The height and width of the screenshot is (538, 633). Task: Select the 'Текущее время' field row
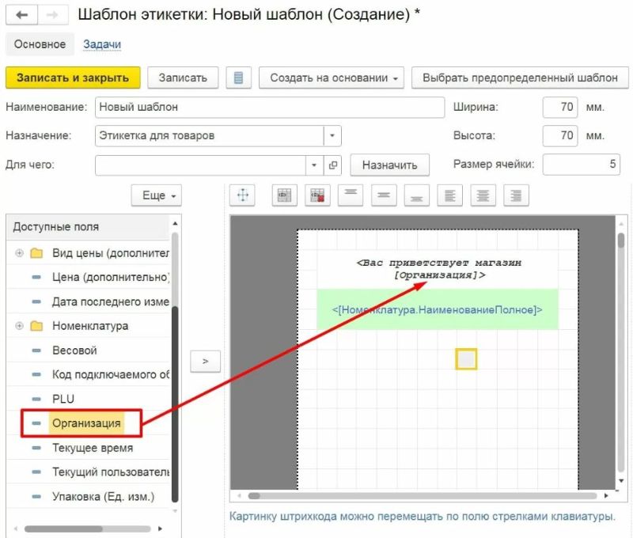(89, 448)
